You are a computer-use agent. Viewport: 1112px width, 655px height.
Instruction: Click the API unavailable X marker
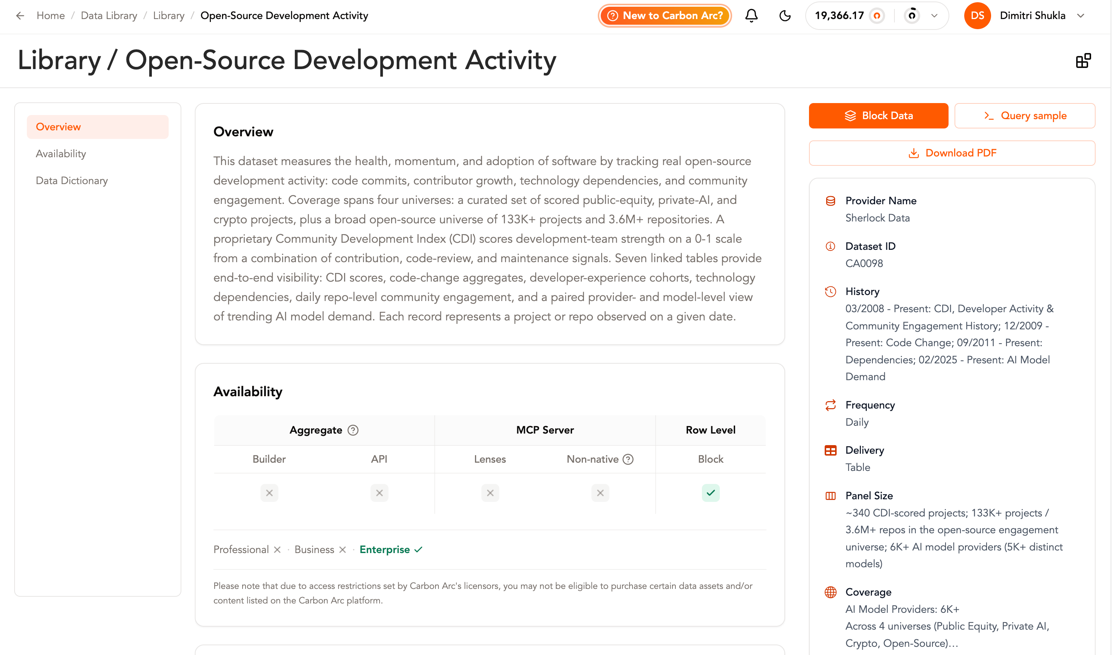[379, 493]
